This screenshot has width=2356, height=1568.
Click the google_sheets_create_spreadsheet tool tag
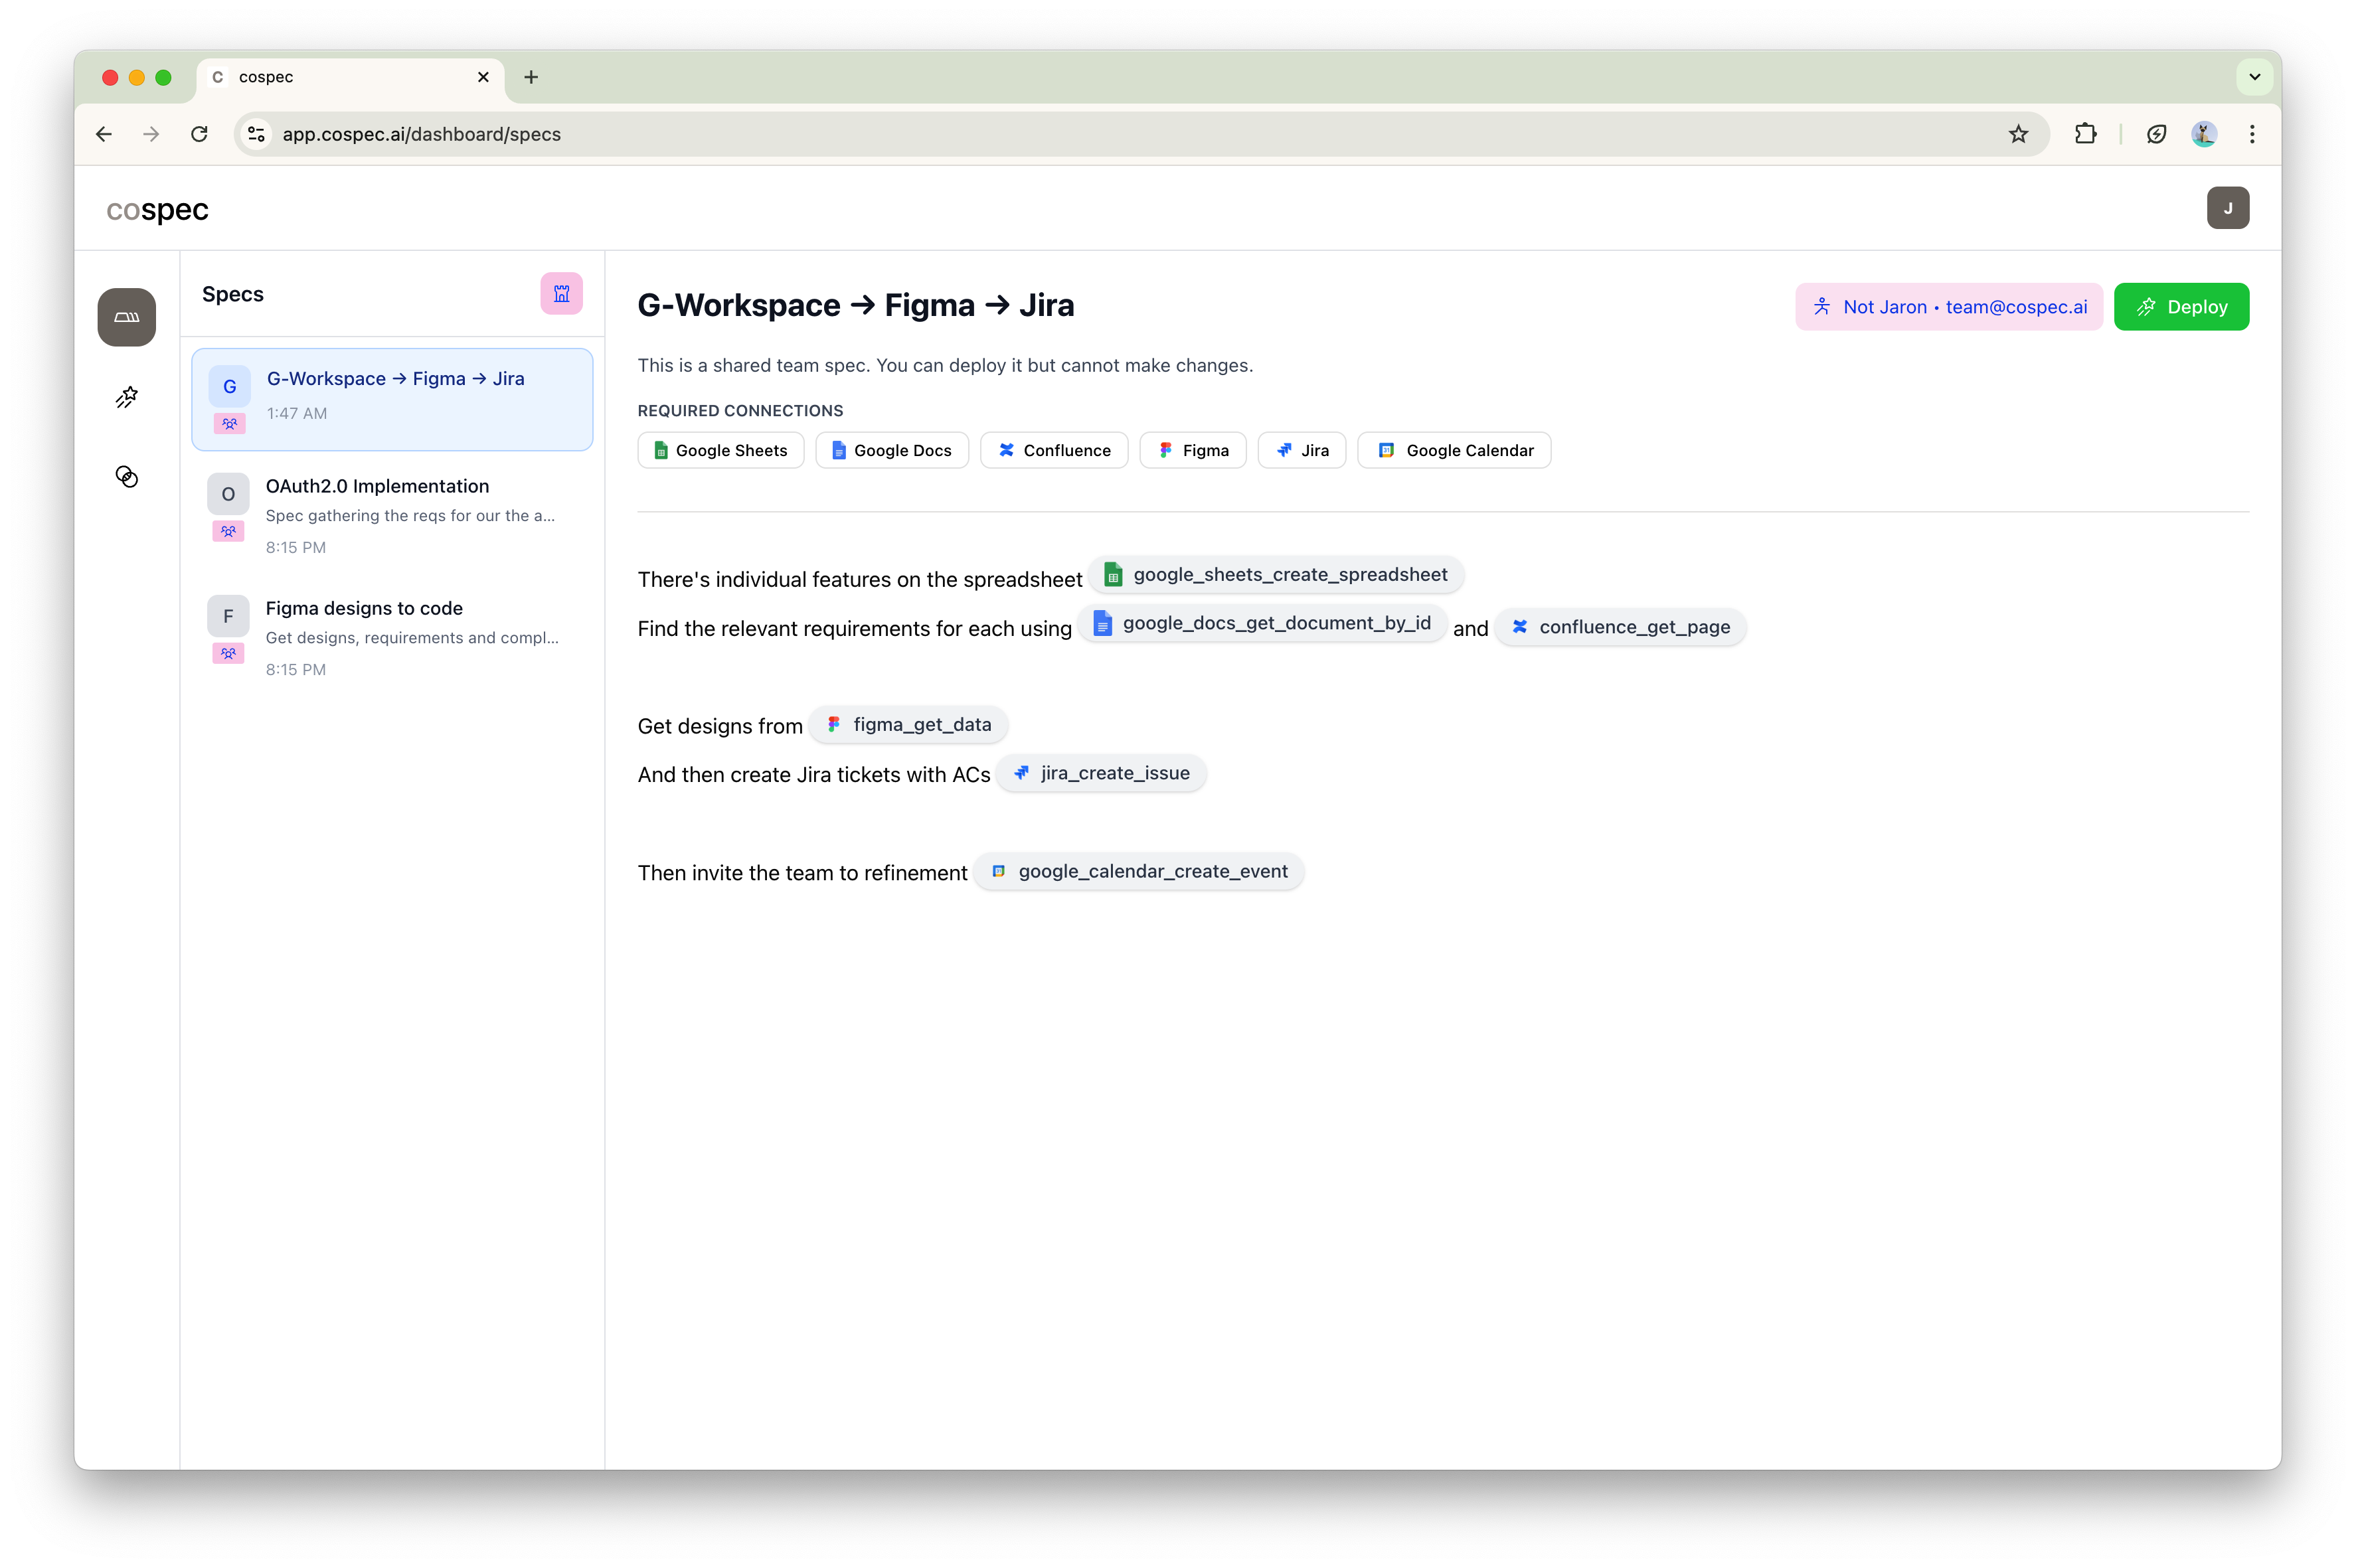click(x=1275, y=575)
